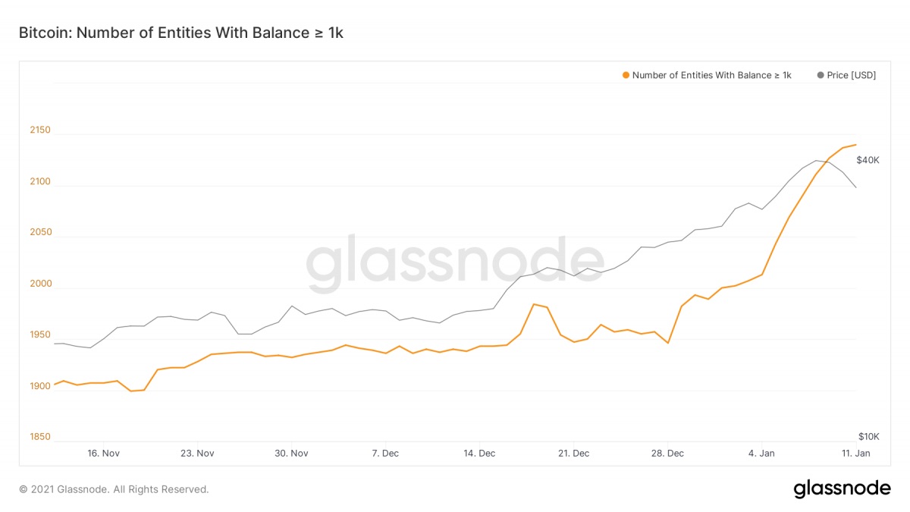Toggle Price [USD] legend label

(852, 75)
